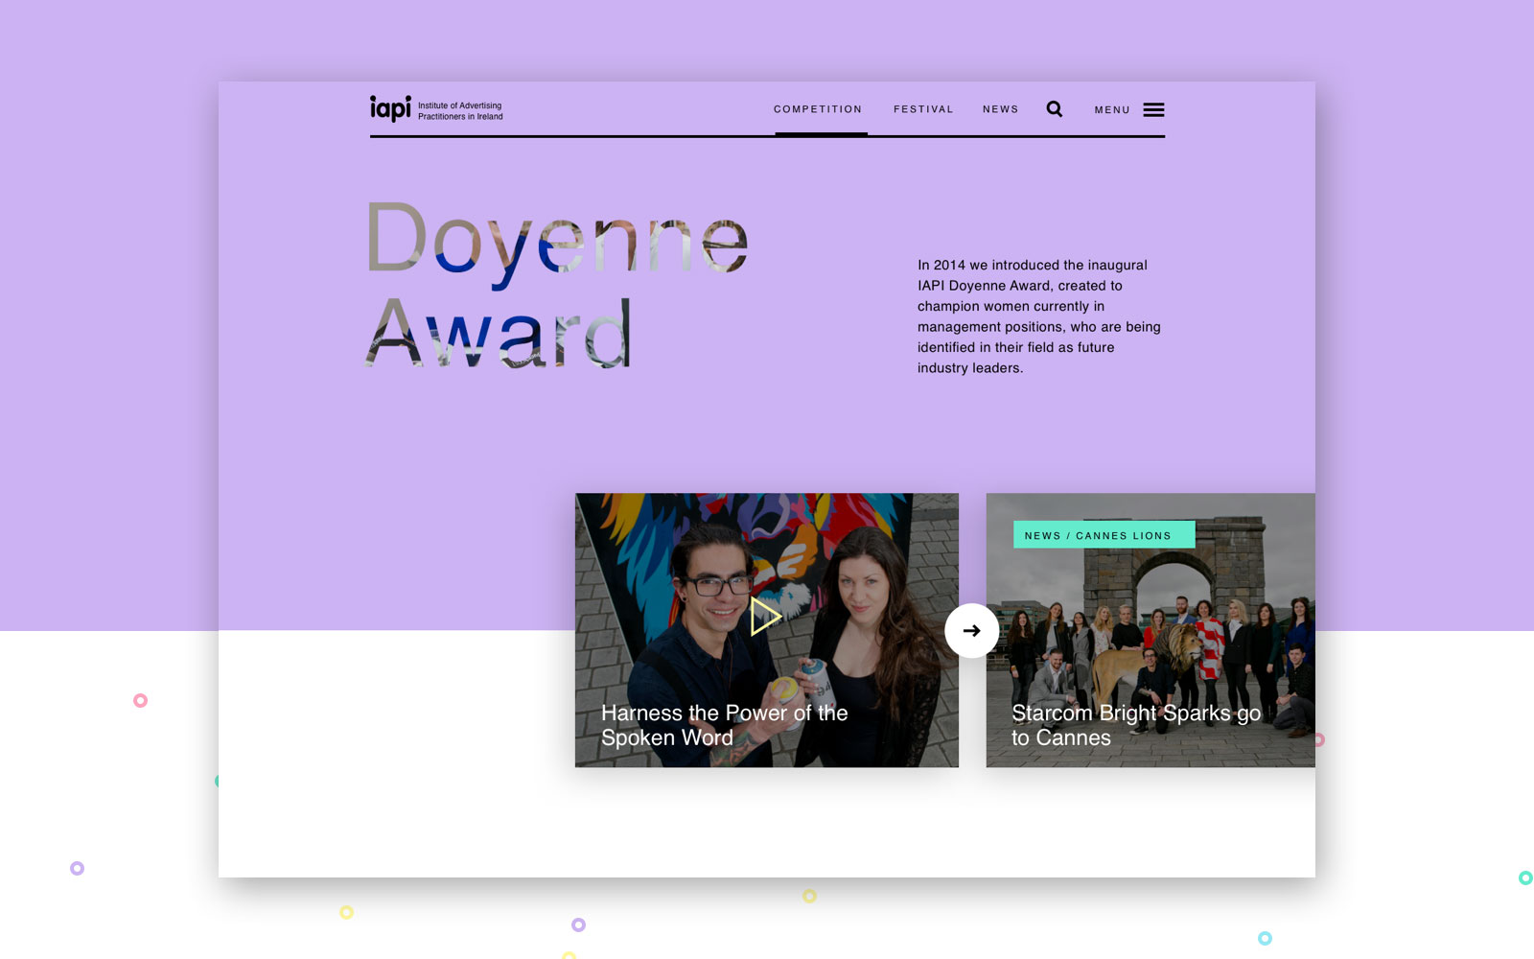
Task: Open the hamburger menu icon
Action: (x=1153, y=110)
